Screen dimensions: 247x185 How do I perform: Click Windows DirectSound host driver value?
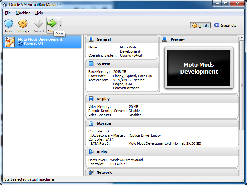tap(126, 160)
